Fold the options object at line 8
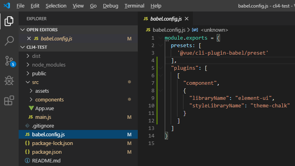 160,90
